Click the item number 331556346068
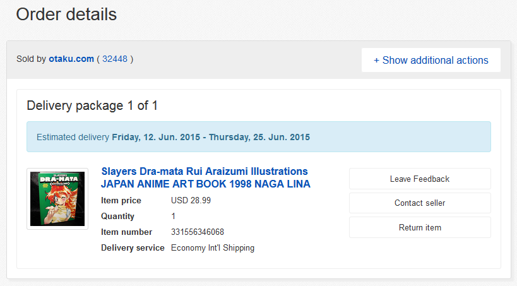The image size is (517, 286). pos(198,232)
